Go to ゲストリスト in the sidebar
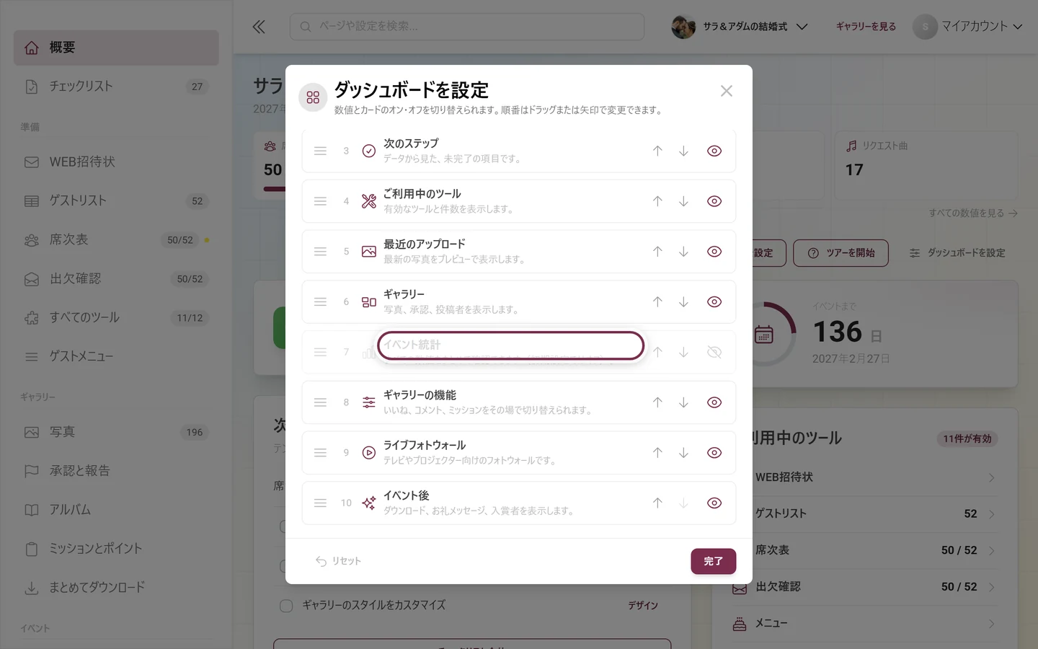Viewport: 1038px width, 649px height. 116,200
